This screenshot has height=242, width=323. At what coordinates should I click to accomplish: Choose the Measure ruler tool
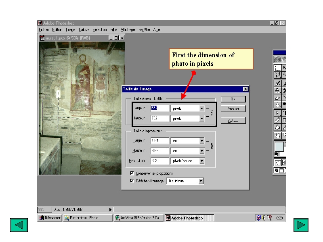[277, 120]
